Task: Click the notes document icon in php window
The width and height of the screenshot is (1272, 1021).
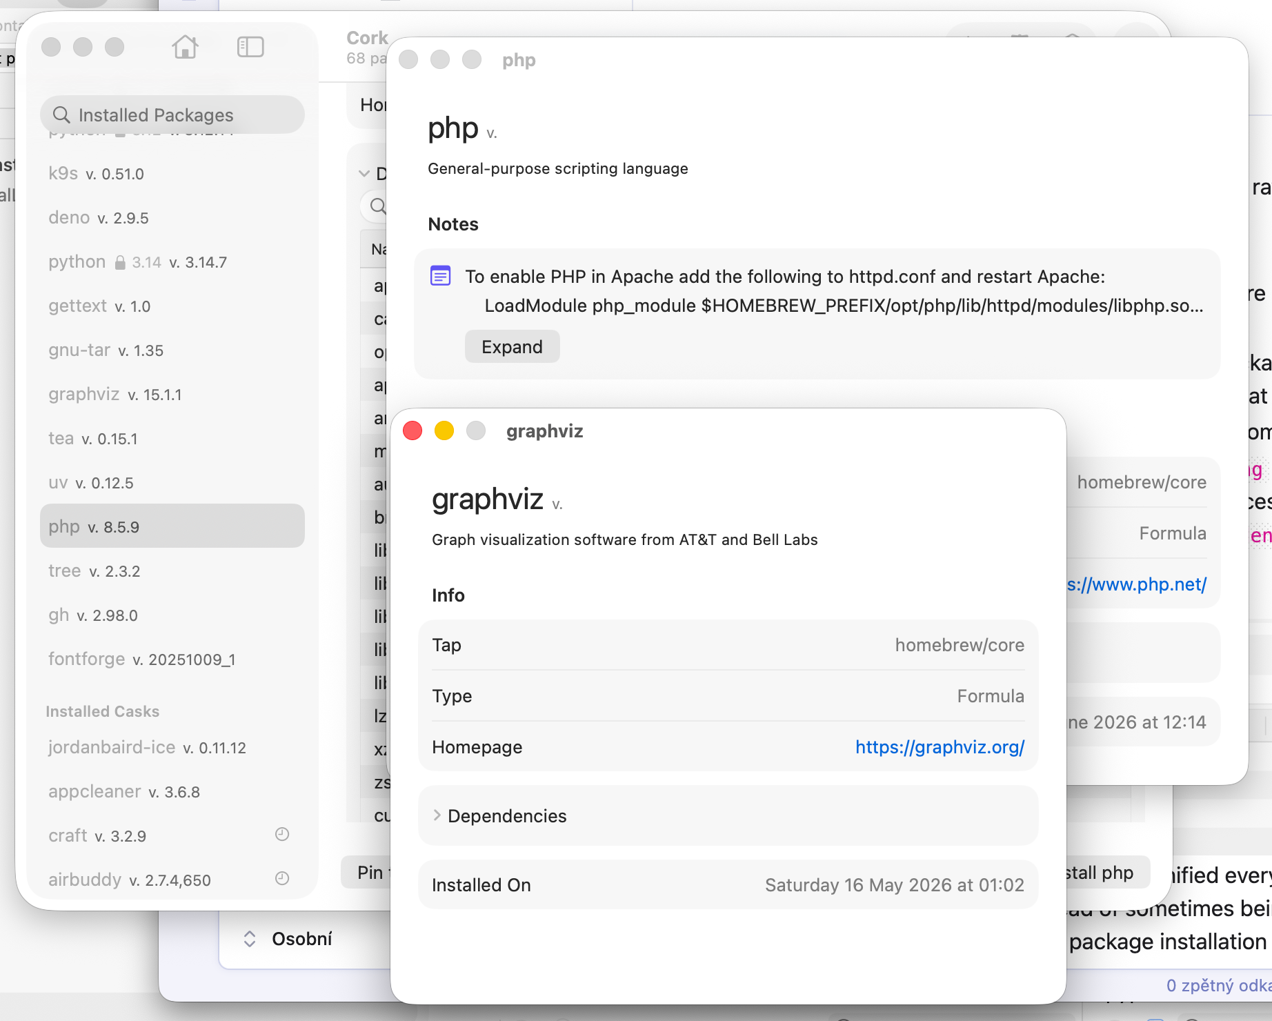Action: [x=441, y=276]
